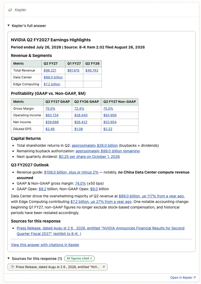Screen dimensions: 201x284
Task: Click the $1.08 diluted EPS citation
Action: [78, 129]
